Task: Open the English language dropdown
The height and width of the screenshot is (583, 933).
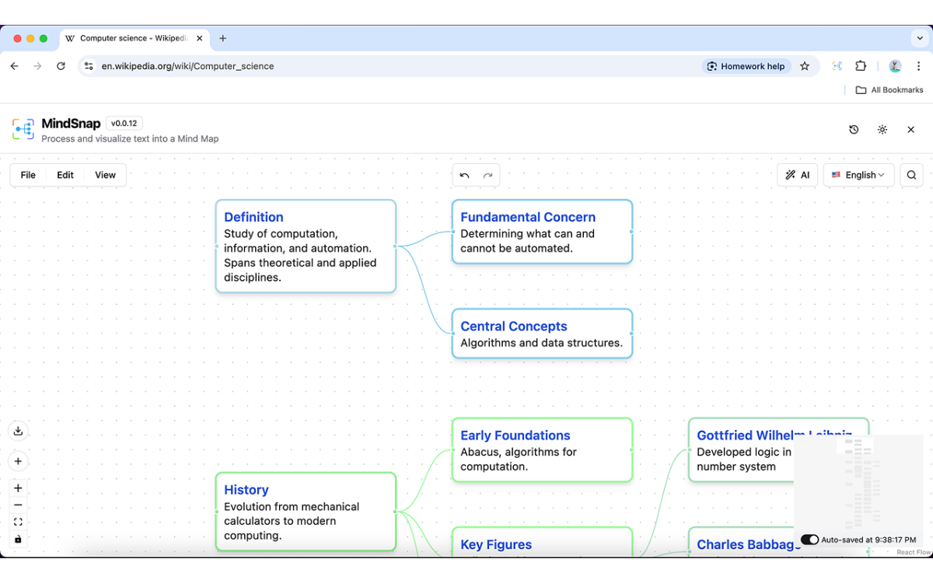Action: tap(858, 175)
